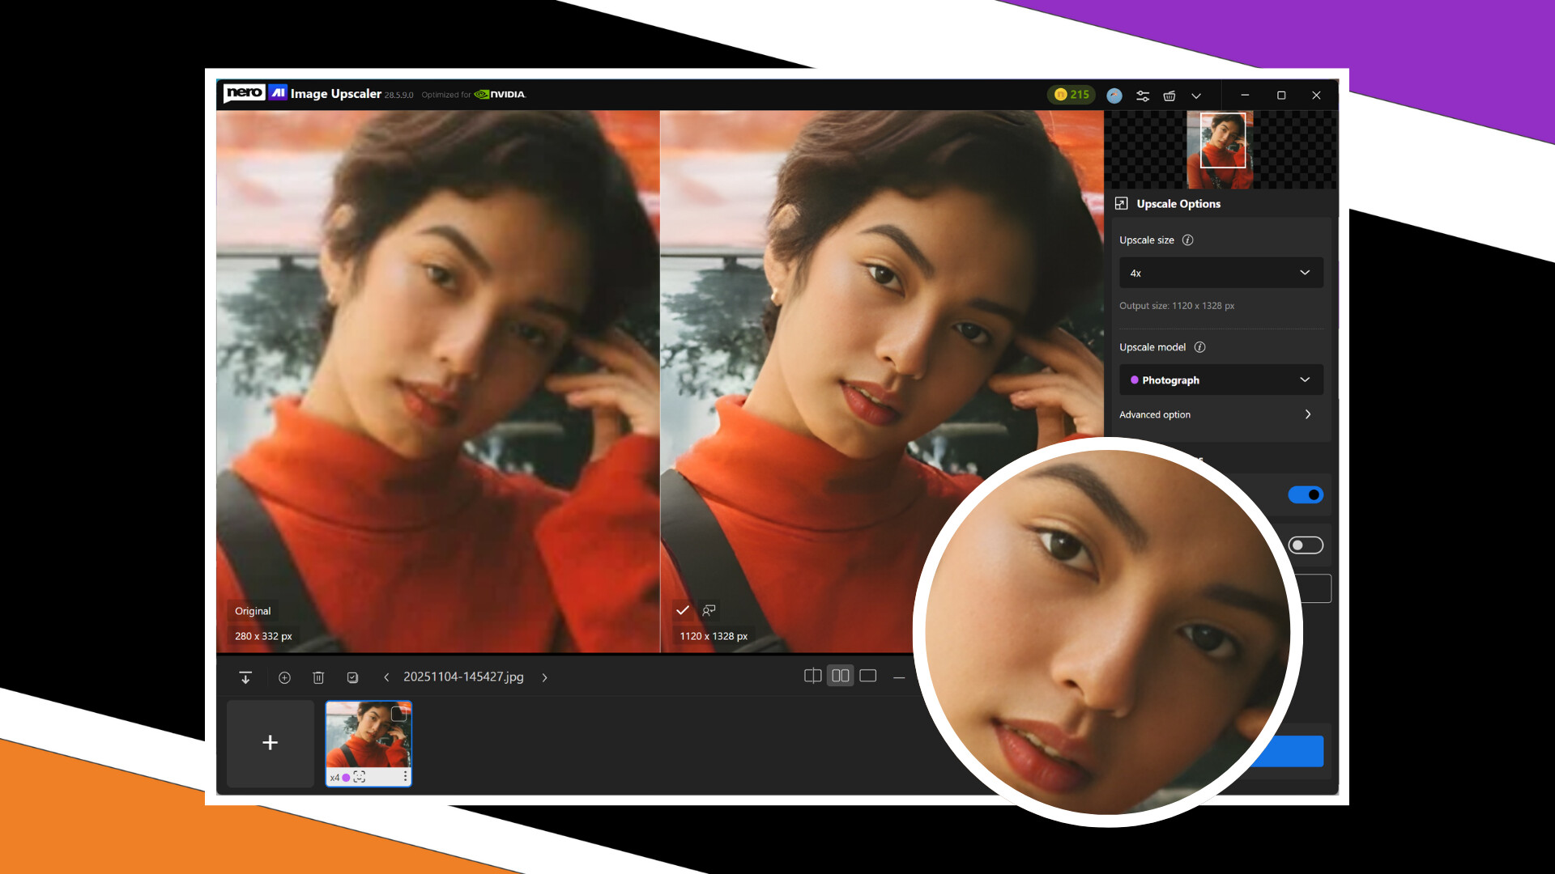The width and height of the screenshot is (1555, 874).
Task: Check the selection box on the image thumbnail
Action: pos(398,714)
